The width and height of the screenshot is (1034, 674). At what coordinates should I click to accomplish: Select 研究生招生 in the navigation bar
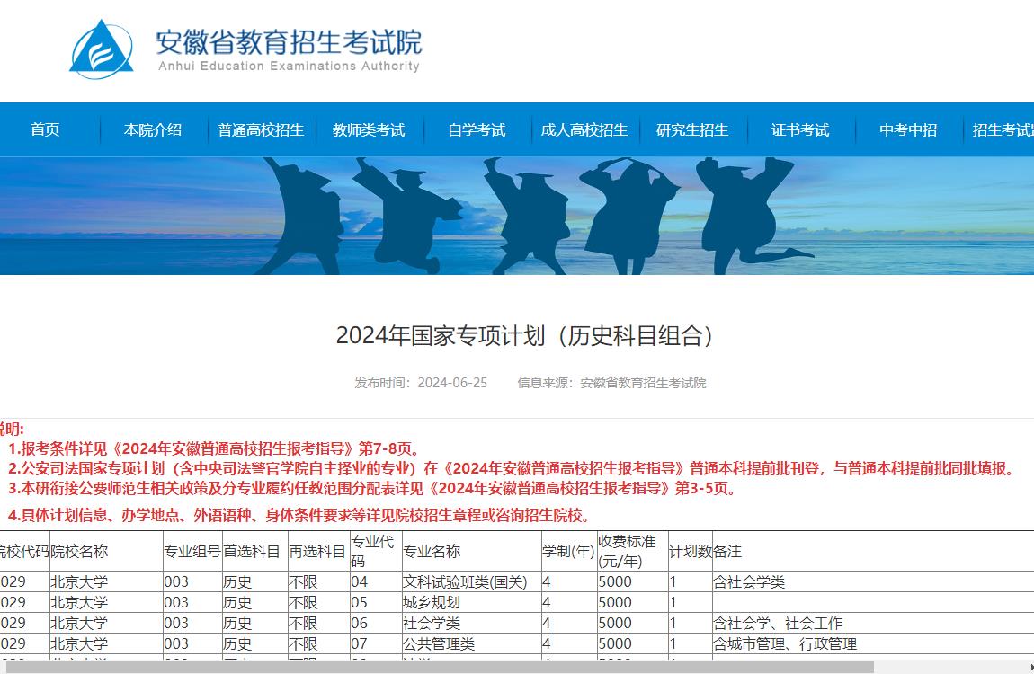point(694,129)
